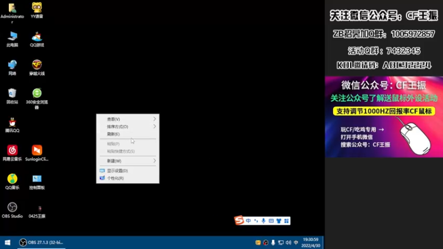Open the Windows Start button

tap(8, 242)
